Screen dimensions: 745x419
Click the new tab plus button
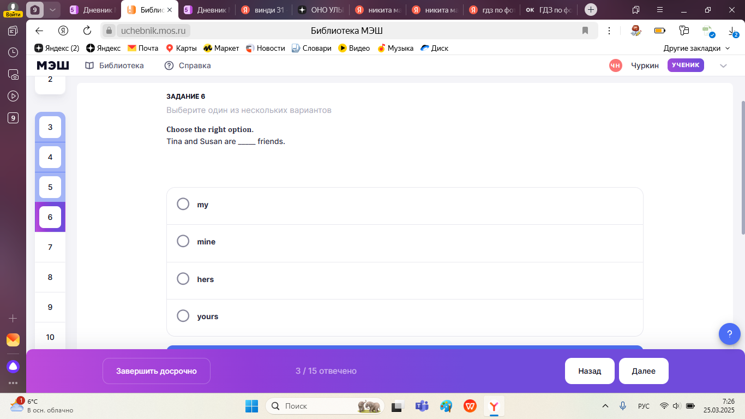590,10
